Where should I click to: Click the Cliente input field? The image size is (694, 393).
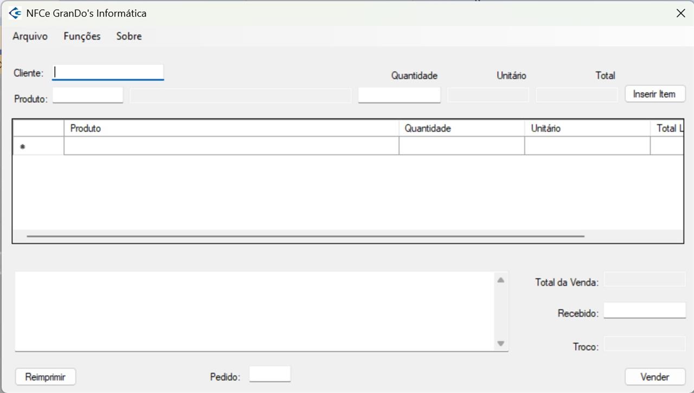[x=108, y=72]
